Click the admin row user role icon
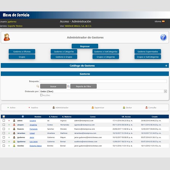 (x=14, y=121)
